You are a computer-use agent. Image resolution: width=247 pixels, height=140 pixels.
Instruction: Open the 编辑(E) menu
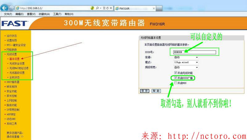pyautogui.click(x=19, y=14)
